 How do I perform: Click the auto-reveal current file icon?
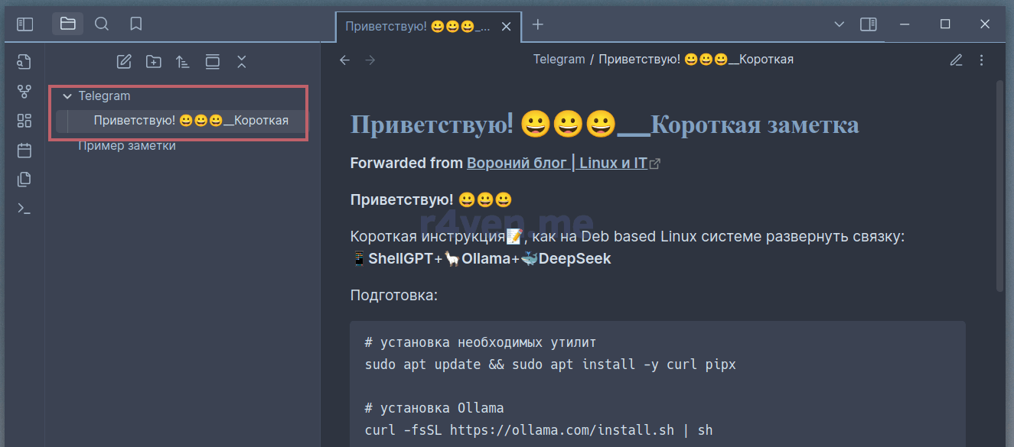coord(212,62)
